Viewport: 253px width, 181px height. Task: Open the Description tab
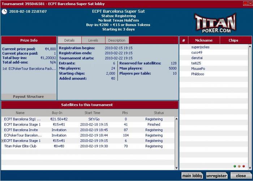click(x=117, y=40)
